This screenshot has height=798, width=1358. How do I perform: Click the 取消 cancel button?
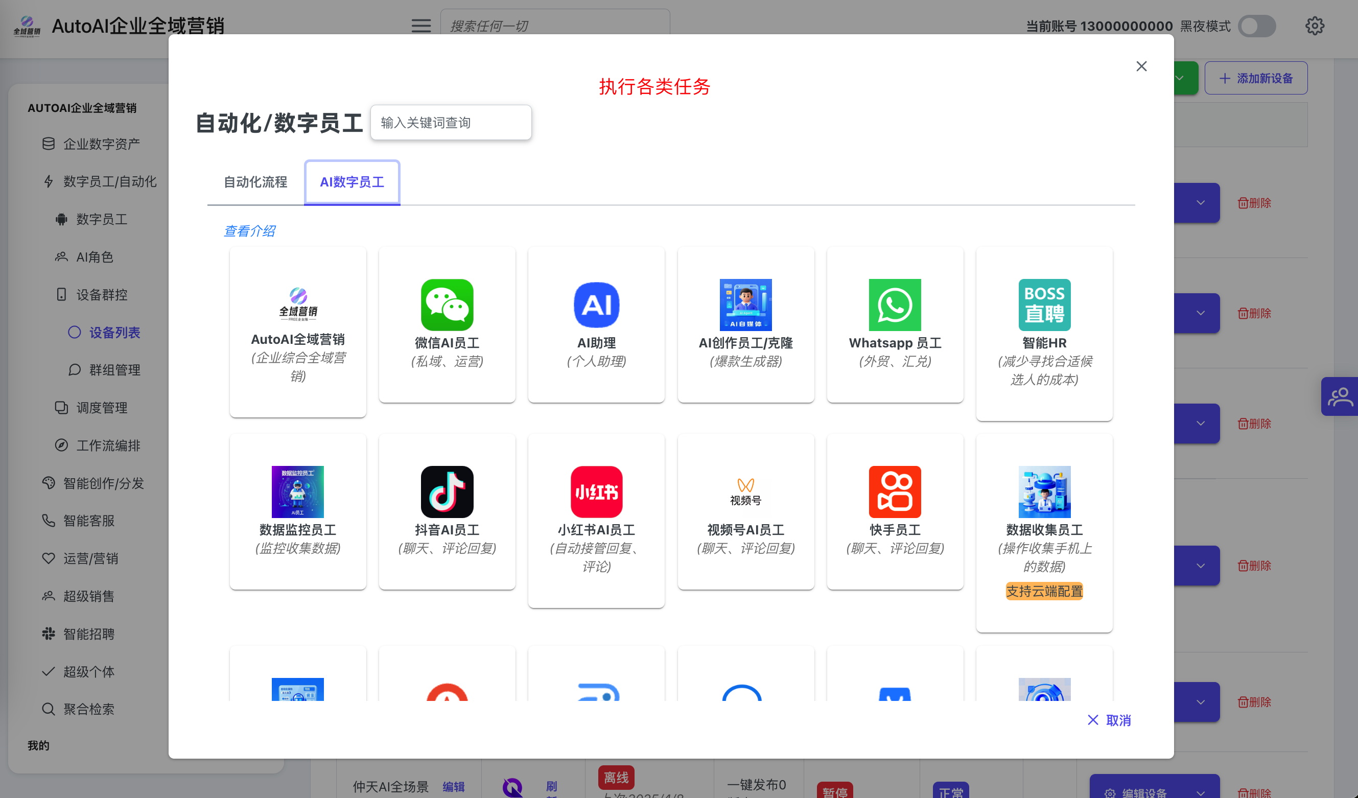click(1109, 720)
